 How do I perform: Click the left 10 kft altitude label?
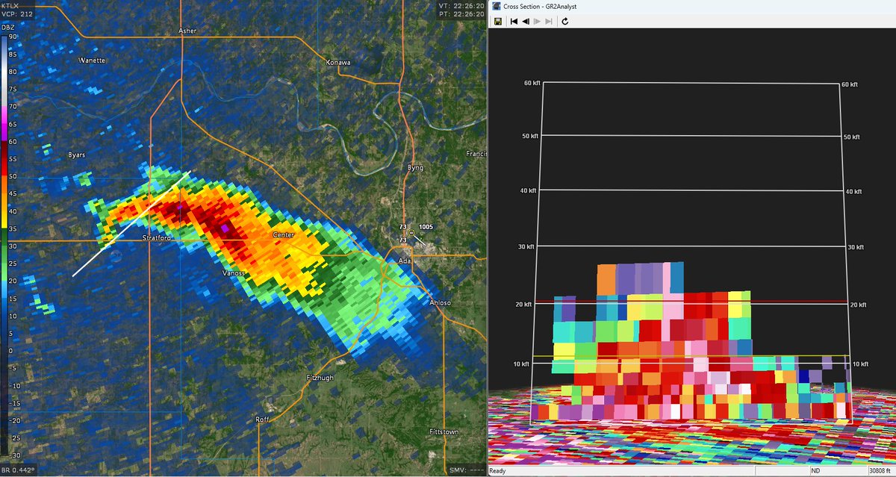[520, 364]
